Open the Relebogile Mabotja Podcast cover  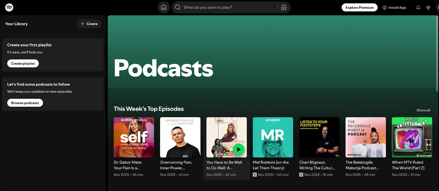click(366, 137)
